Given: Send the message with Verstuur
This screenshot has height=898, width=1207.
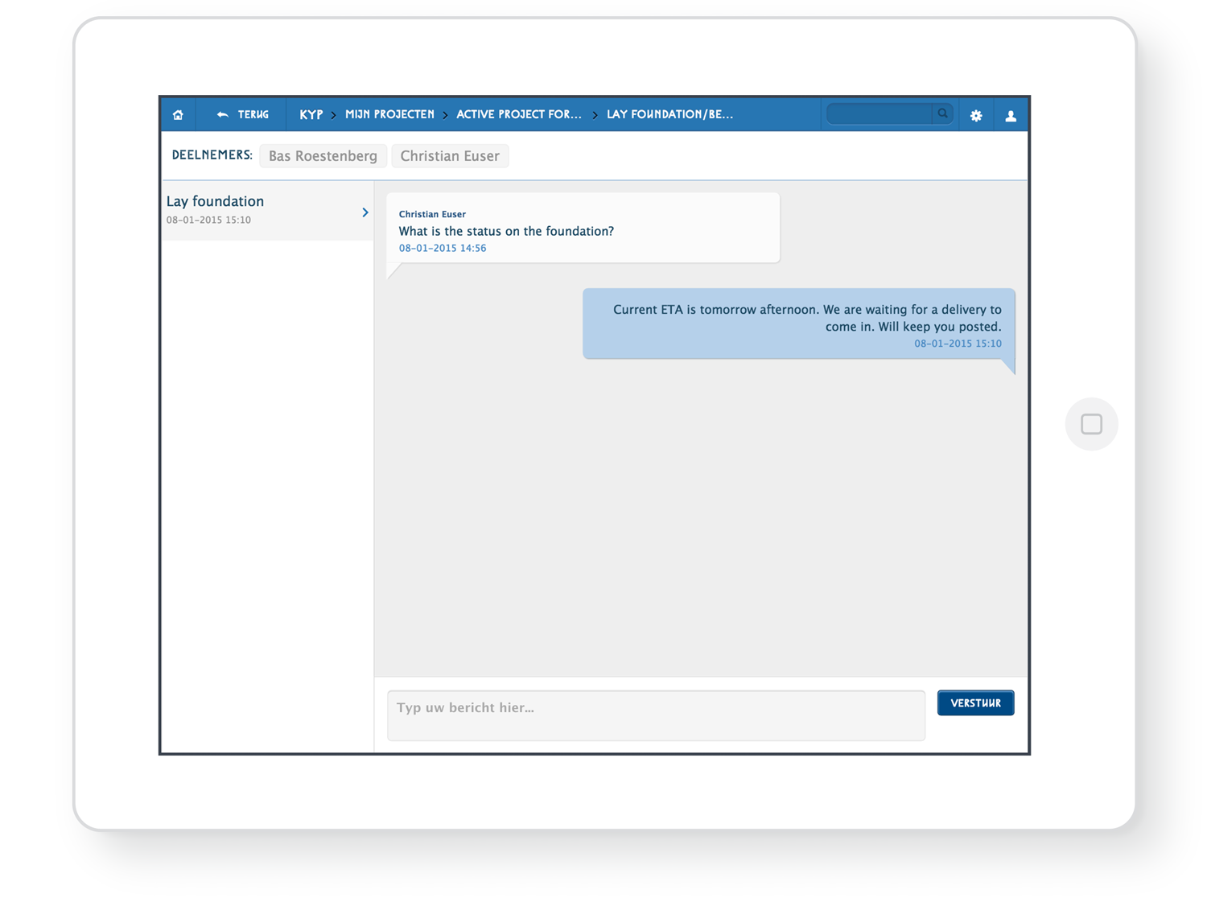Looking at the screenshot, I should click(975, 703).
